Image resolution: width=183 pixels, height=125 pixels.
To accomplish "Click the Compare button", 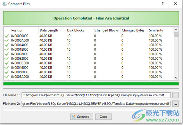I will pos(82,117).
